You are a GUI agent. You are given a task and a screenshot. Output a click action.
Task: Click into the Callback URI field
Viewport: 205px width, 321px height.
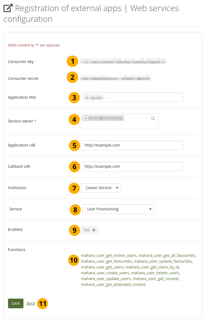pyautogui.click(x=132, y=166)
